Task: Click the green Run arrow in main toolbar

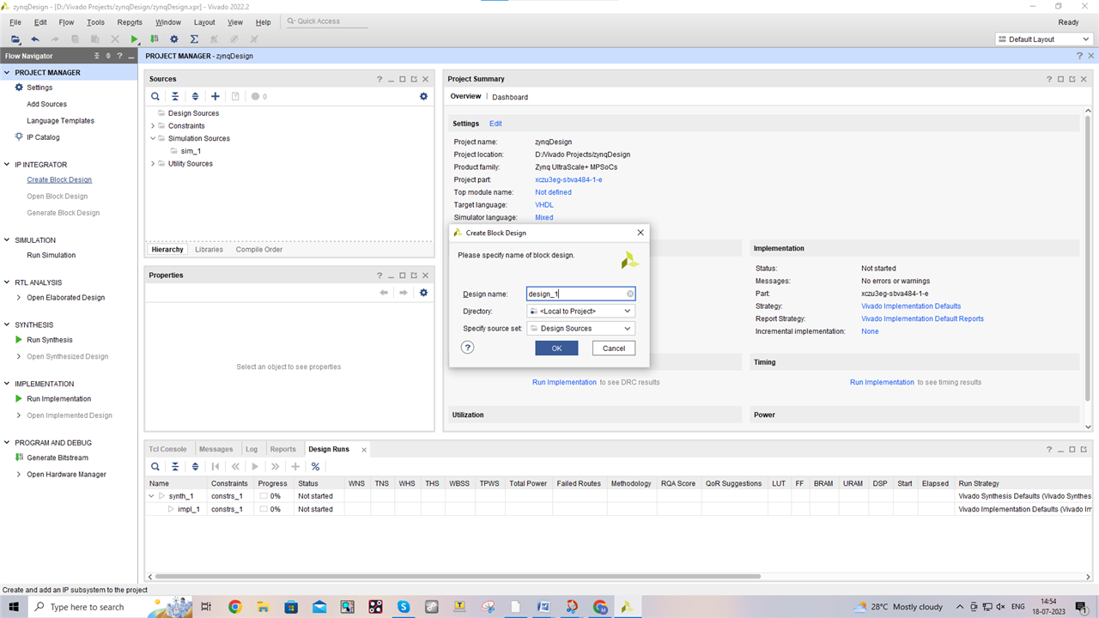Action: pyautogui.click(x=135, y=39)
